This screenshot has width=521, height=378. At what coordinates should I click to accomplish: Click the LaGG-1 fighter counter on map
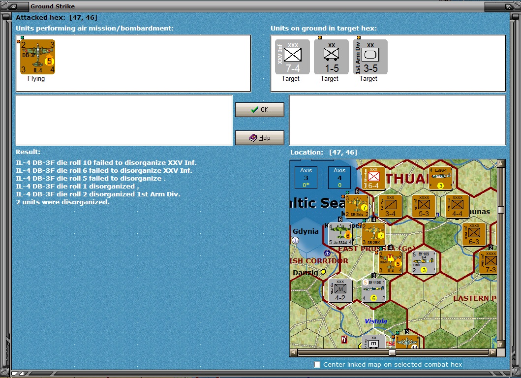[441, 179]
